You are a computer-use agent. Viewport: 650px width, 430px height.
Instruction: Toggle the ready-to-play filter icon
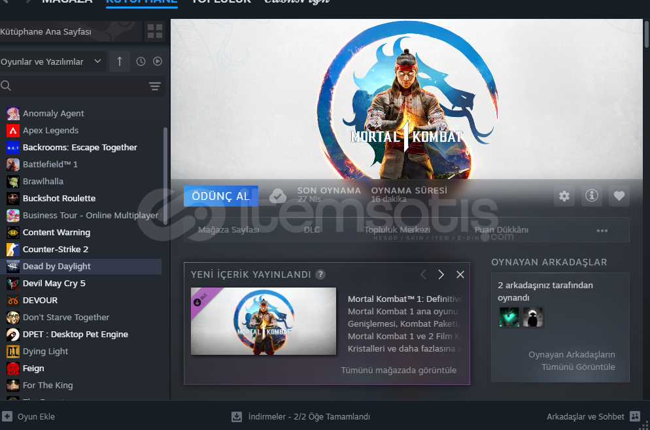pos(158,61)
